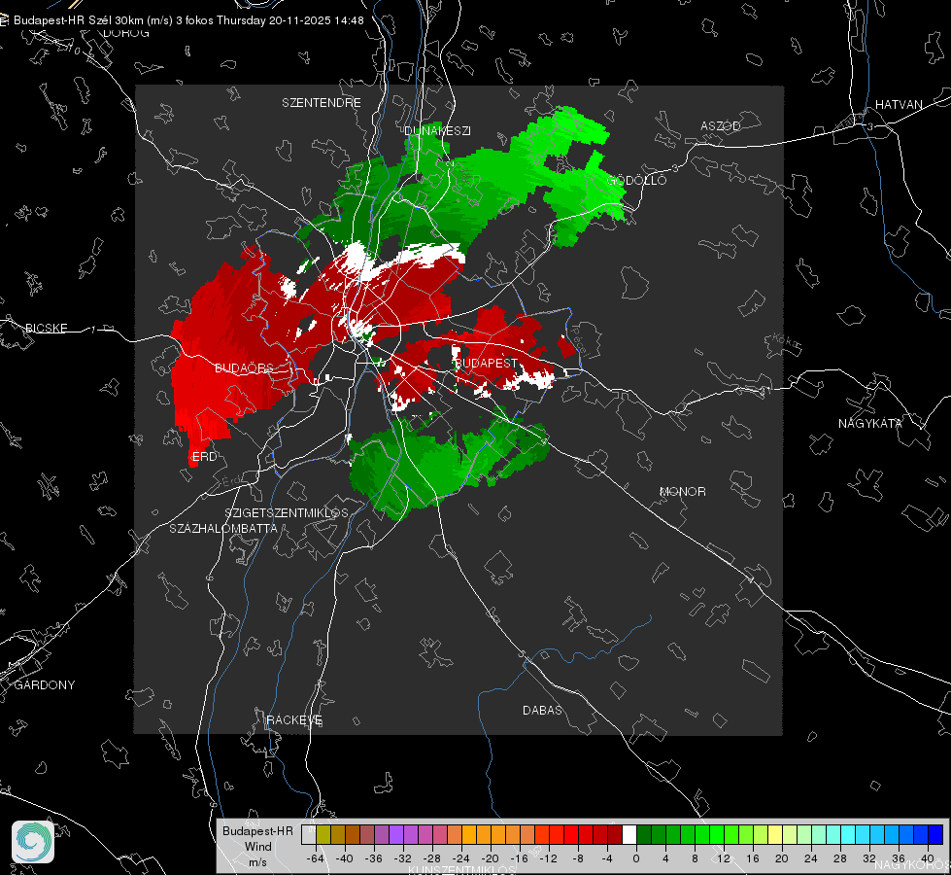Click the legend's m/s unit label
Screen dimensions: 951x875
pyautogui.click(x=257, y=861)
